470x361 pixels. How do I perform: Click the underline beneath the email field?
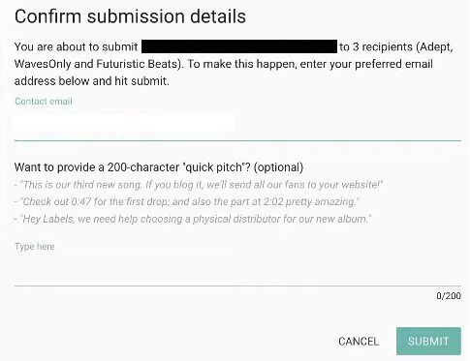click(x=237, y=140)
